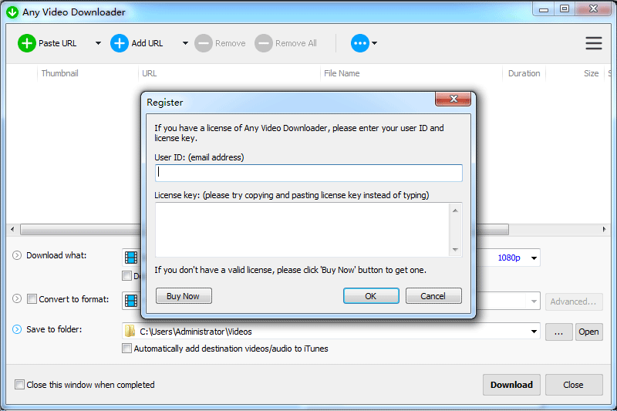Maximize the Any Video Downloader window

565,9
